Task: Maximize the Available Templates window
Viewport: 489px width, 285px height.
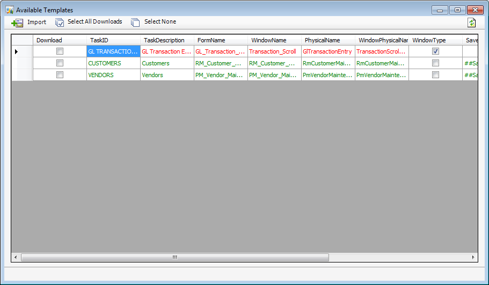Action: (457, 10)
